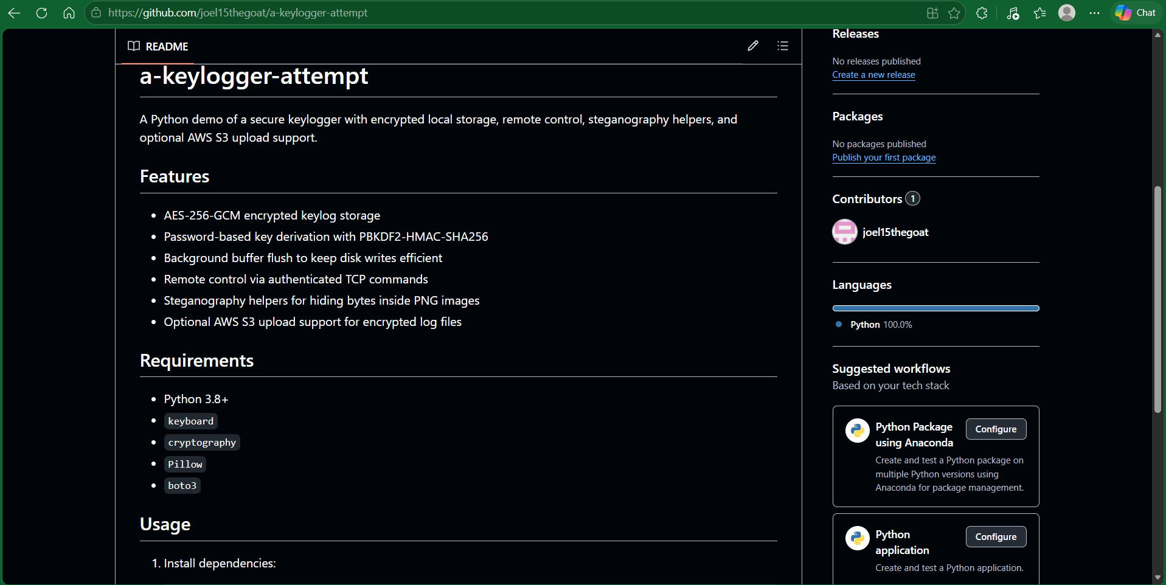
Task: Add page to favorites star icon
Action: (x=954, y=13)
